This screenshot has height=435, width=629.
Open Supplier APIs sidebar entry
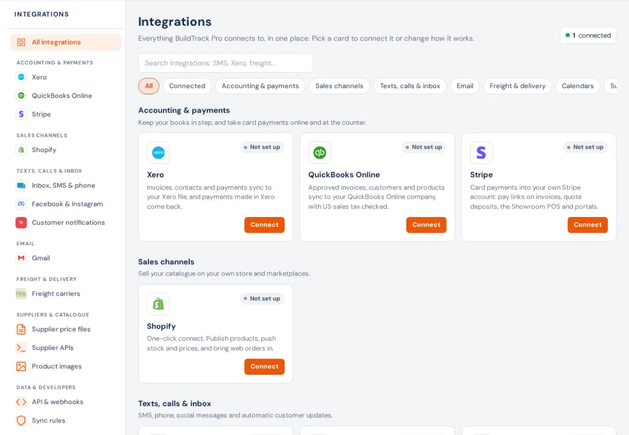(66, 348)
